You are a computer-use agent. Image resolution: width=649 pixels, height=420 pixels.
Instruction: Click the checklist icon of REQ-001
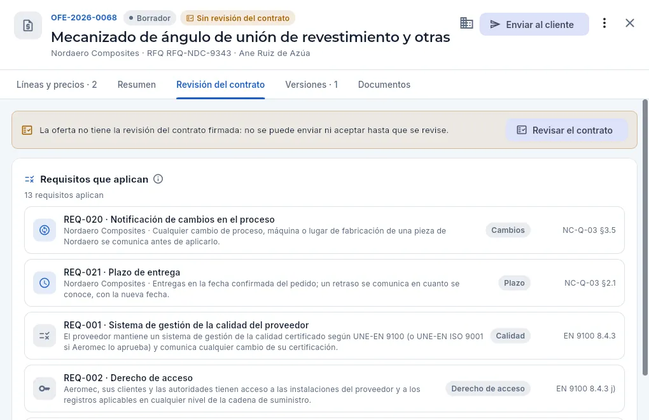(45, 336)
